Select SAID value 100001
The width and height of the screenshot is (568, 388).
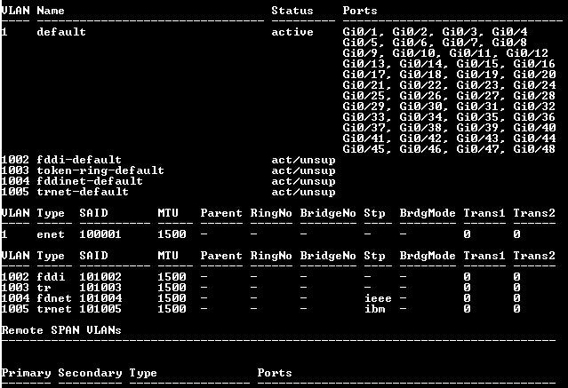point(100,234)
